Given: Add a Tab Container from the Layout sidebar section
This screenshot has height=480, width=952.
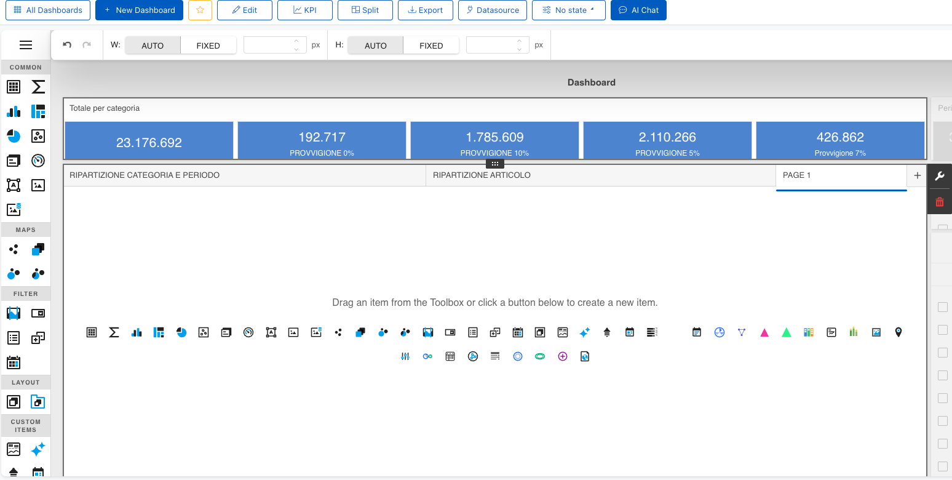Looking at the screenshot, I should pos(38,402).
